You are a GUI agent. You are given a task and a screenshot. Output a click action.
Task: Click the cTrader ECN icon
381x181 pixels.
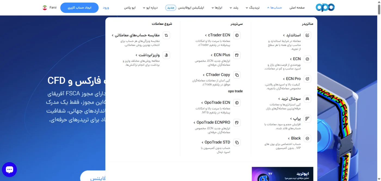237,35
